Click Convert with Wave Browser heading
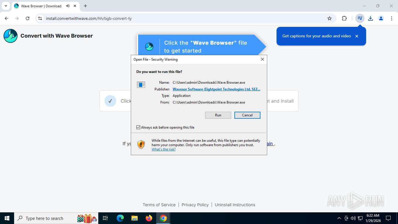Image resolution: width=398 pixels, height=224 pixels. [56, 36]
